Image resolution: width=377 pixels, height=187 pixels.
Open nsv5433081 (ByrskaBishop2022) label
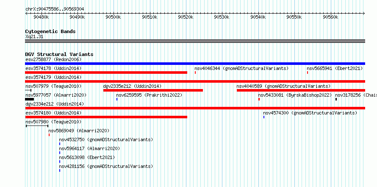coord(295,95)
